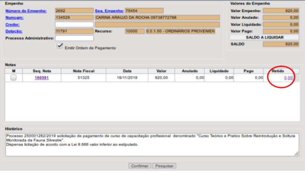Open Seq. Nota 160591 link
The width and height of the screenshot is (305, 173).
coord(42,78)
